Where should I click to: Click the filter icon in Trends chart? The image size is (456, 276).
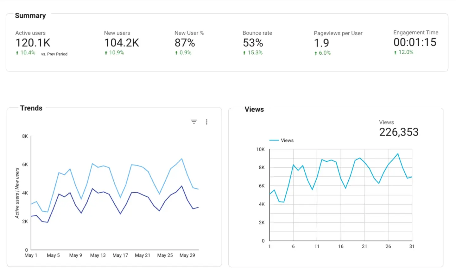[194, 122]
